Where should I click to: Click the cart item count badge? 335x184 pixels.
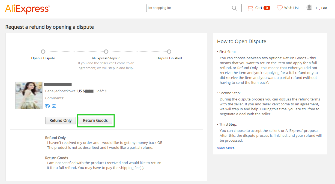[x=267, y=8]
